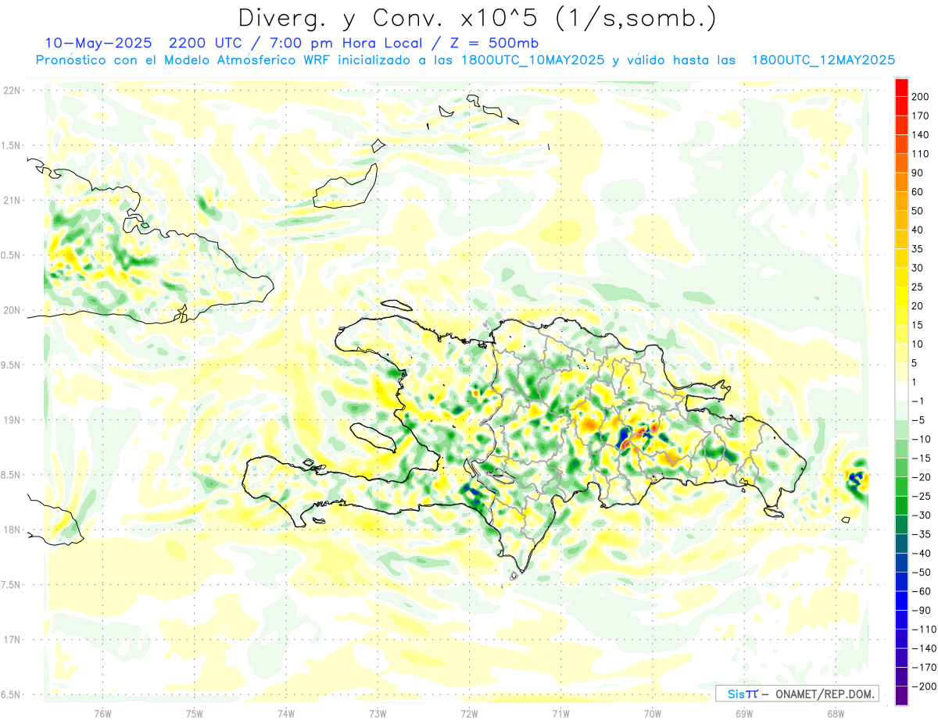Click the '17N' latitude axis label

point(11,640)
